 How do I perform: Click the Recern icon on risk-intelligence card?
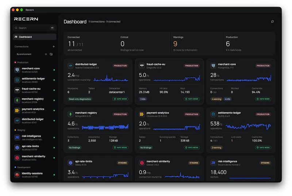coord(213,163)
